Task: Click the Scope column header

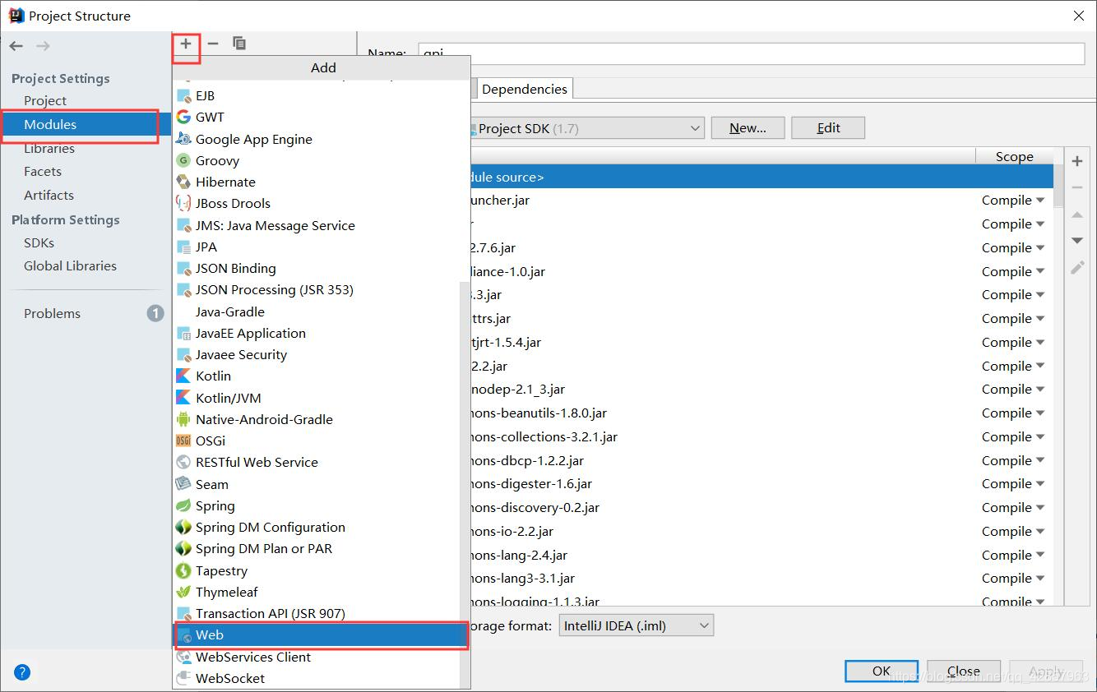Action: [x=1014, y=156]
